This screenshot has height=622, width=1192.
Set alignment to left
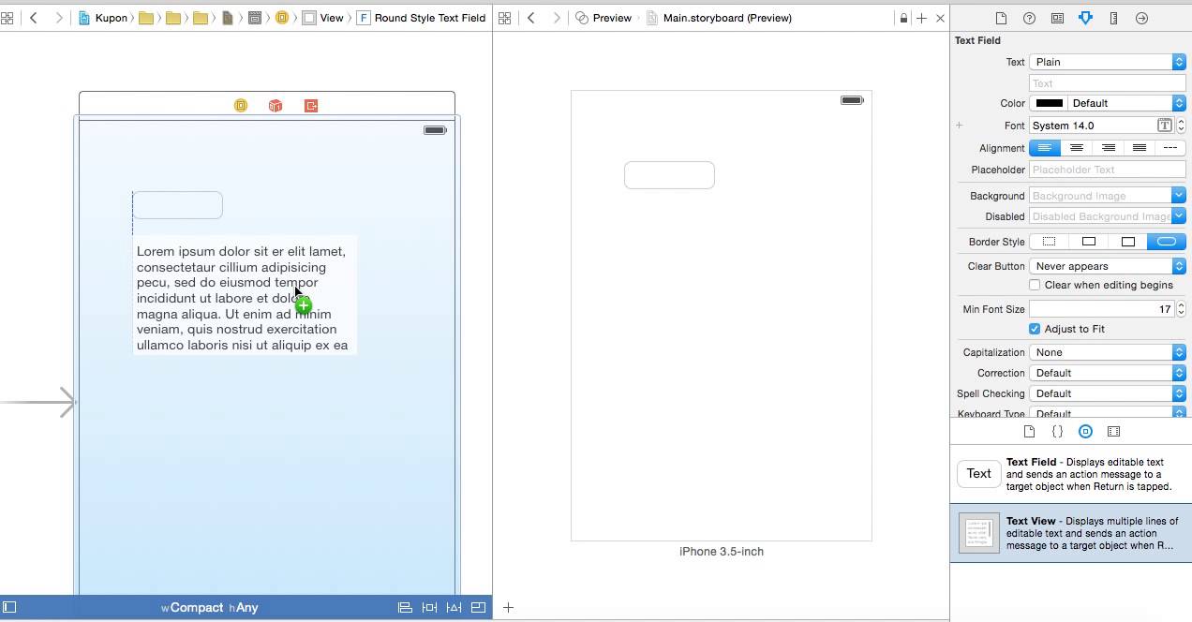(x=1045, y=148)
